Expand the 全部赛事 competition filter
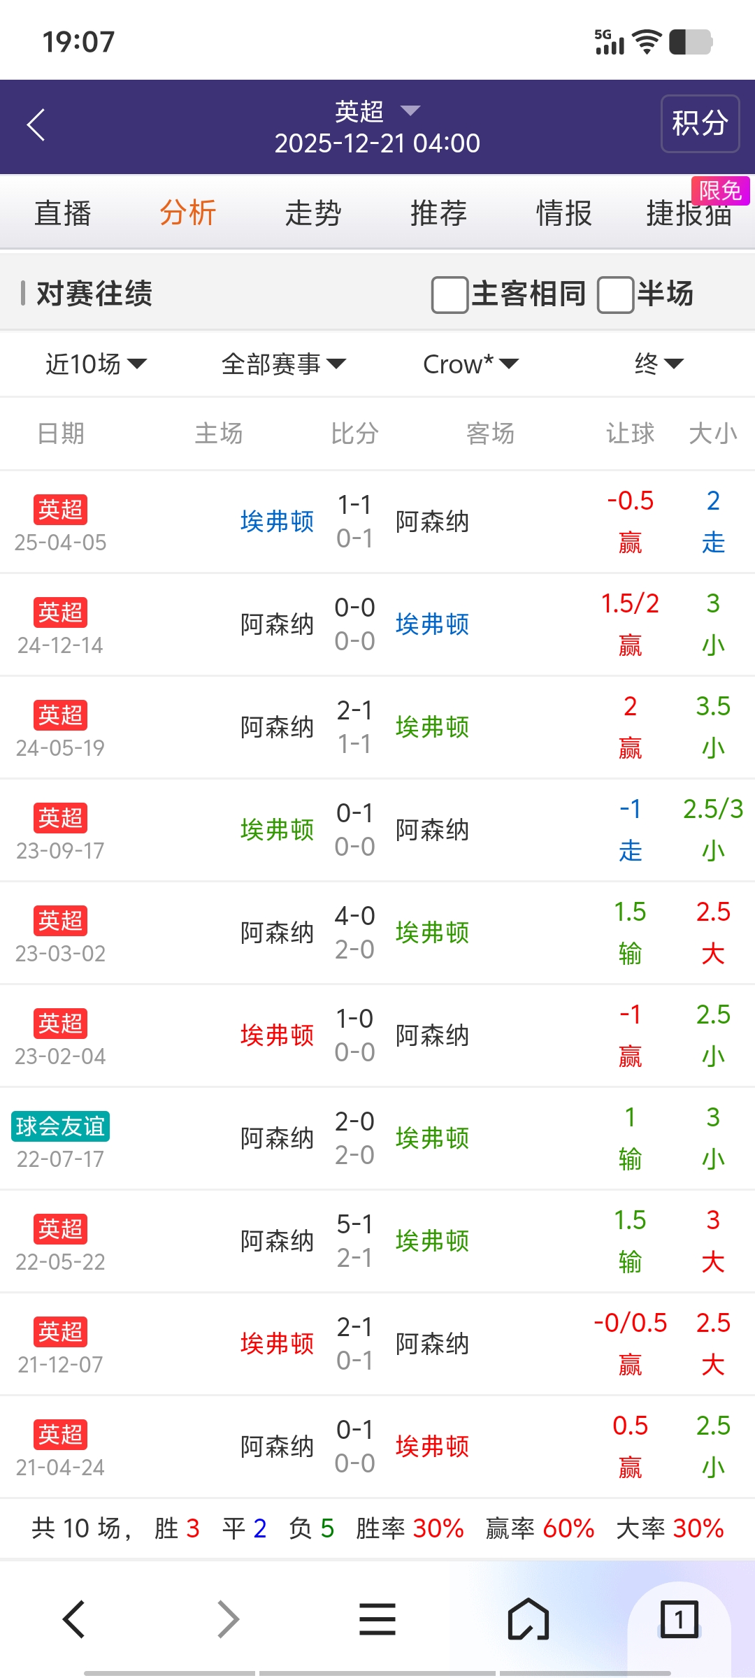755x1678 pixels. 283,364
